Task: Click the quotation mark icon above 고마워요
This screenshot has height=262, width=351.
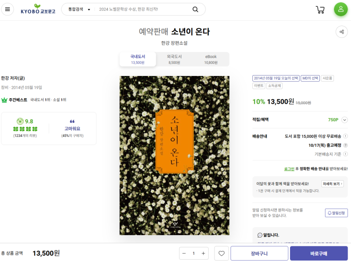Action: 72,121
